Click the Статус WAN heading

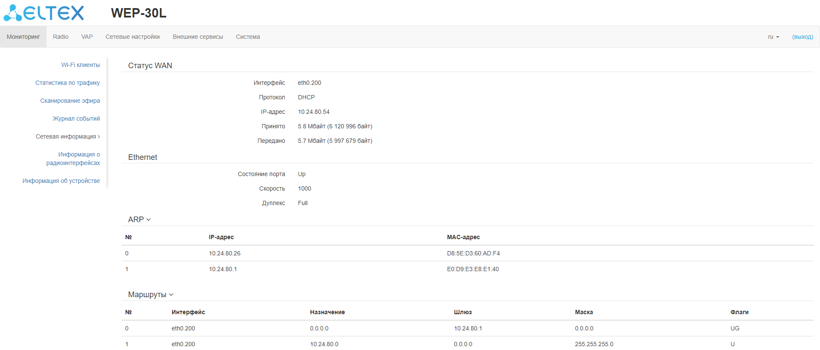pos(150,66)
